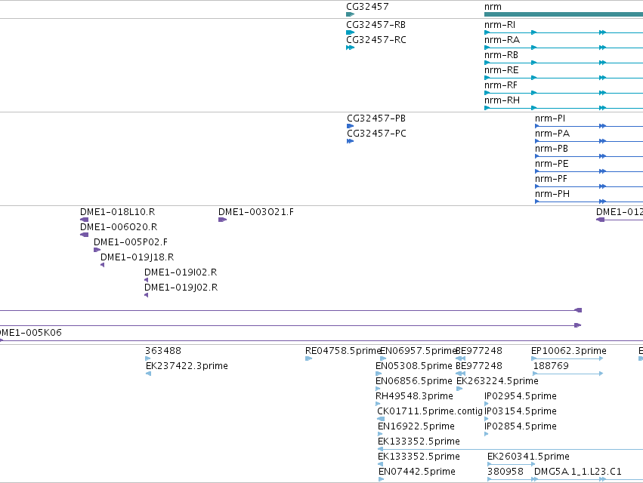Select the DME1-006O20.R label

click(x=119, y=227)
